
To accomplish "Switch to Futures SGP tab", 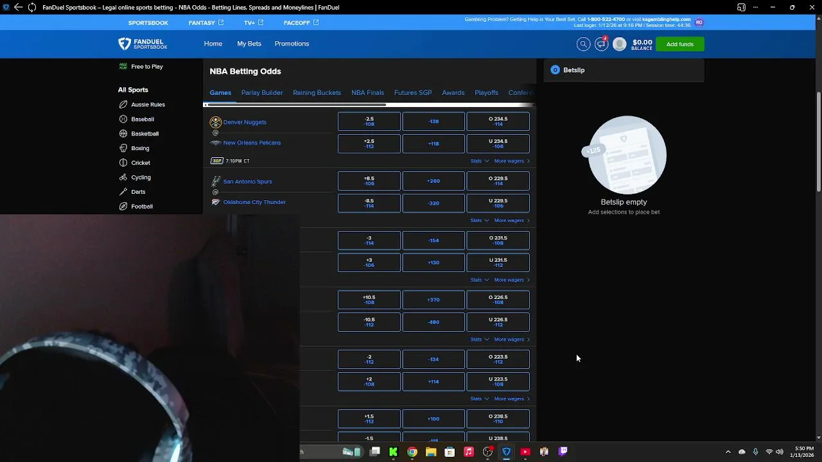I will pyautogui.click(x=413, y=92).
